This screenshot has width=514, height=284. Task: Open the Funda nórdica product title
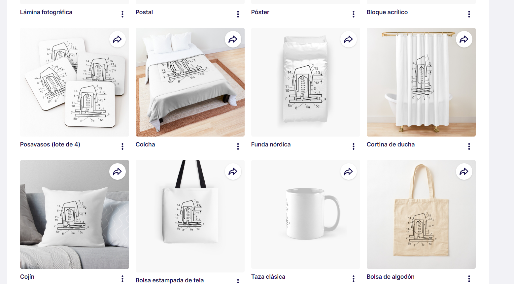coord(271,144)
